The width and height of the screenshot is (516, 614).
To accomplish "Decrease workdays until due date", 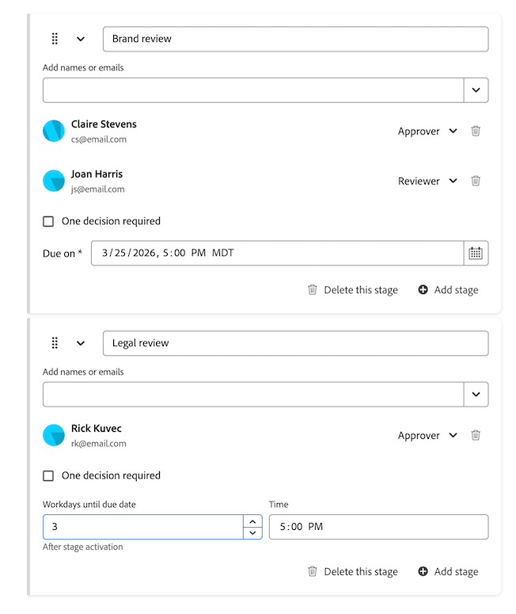I will click(x=252, y=533).
